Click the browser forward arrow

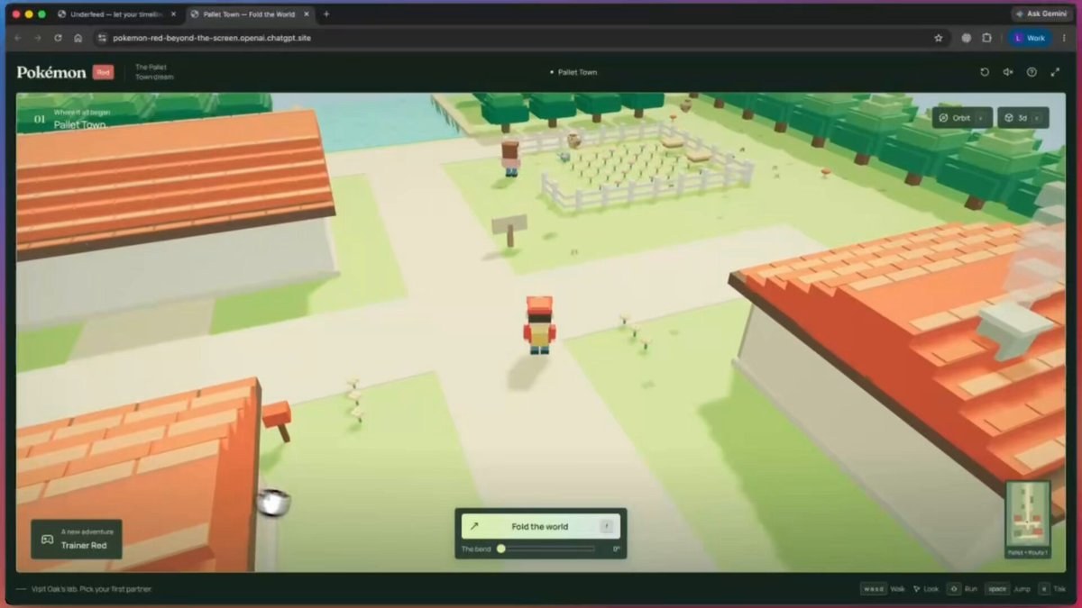[37, 38]
